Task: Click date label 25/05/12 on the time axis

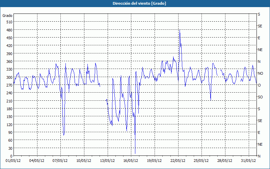Action: pyautogui.click(x=201, y=161)
